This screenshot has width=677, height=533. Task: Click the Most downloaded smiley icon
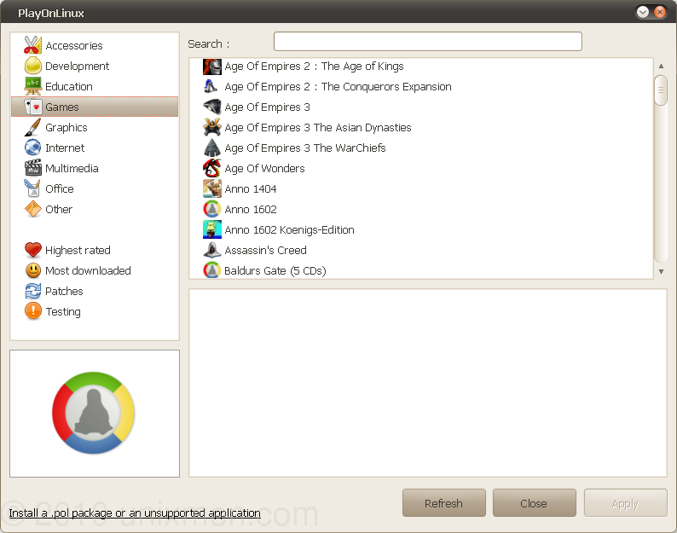tap(32, 270)
